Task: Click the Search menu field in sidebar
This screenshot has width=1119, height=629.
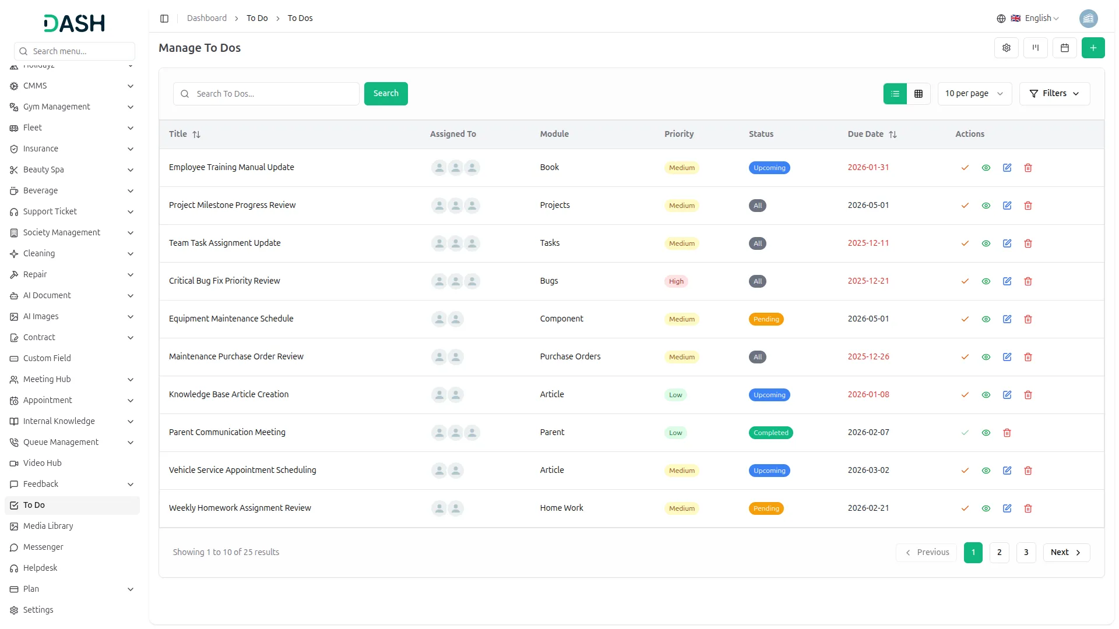Action: 75,51
